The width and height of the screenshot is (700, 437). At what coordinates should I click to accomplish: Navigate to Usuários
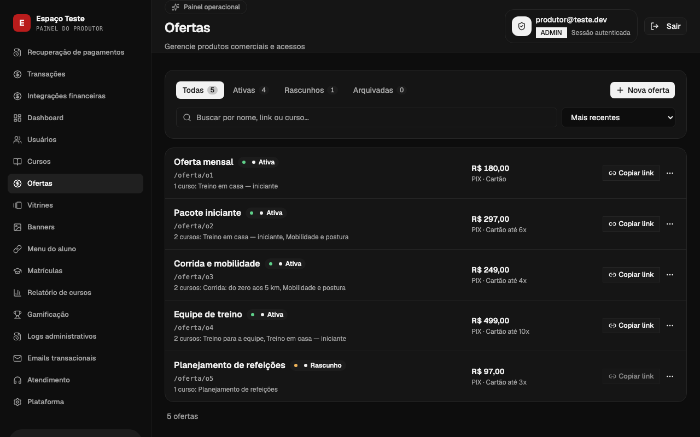point(75,140)
